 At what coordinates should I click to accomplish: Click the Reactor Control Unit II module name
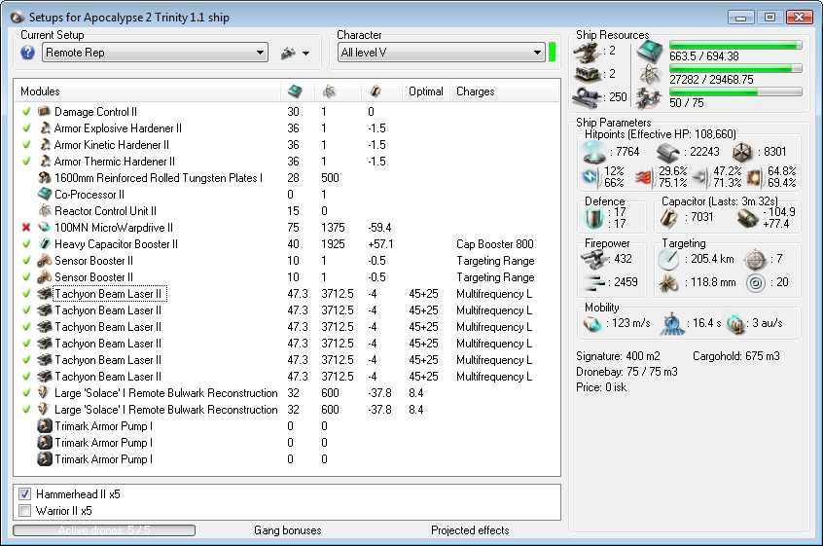point(105,211)
